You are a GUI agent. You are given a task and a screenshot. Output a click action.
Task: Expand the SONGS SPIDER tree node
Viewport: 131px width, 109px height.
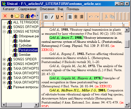click(x=4, y=59)
